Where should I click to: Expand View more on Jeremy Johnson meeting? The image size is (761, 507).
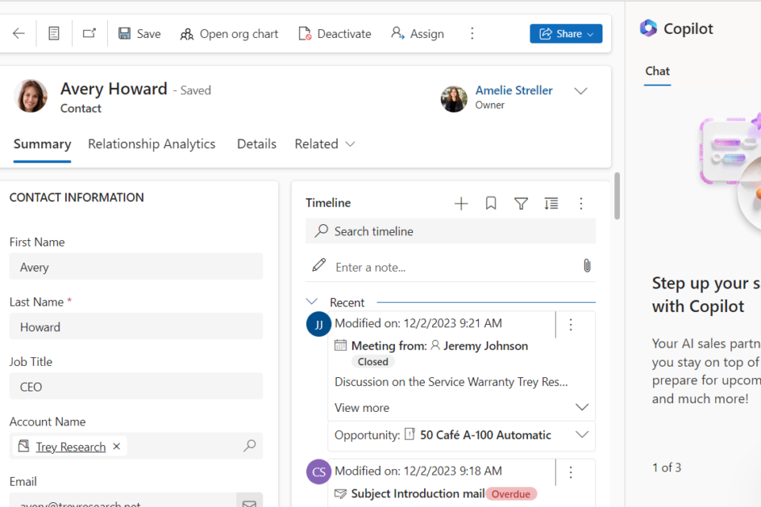(x=582, y=407)
